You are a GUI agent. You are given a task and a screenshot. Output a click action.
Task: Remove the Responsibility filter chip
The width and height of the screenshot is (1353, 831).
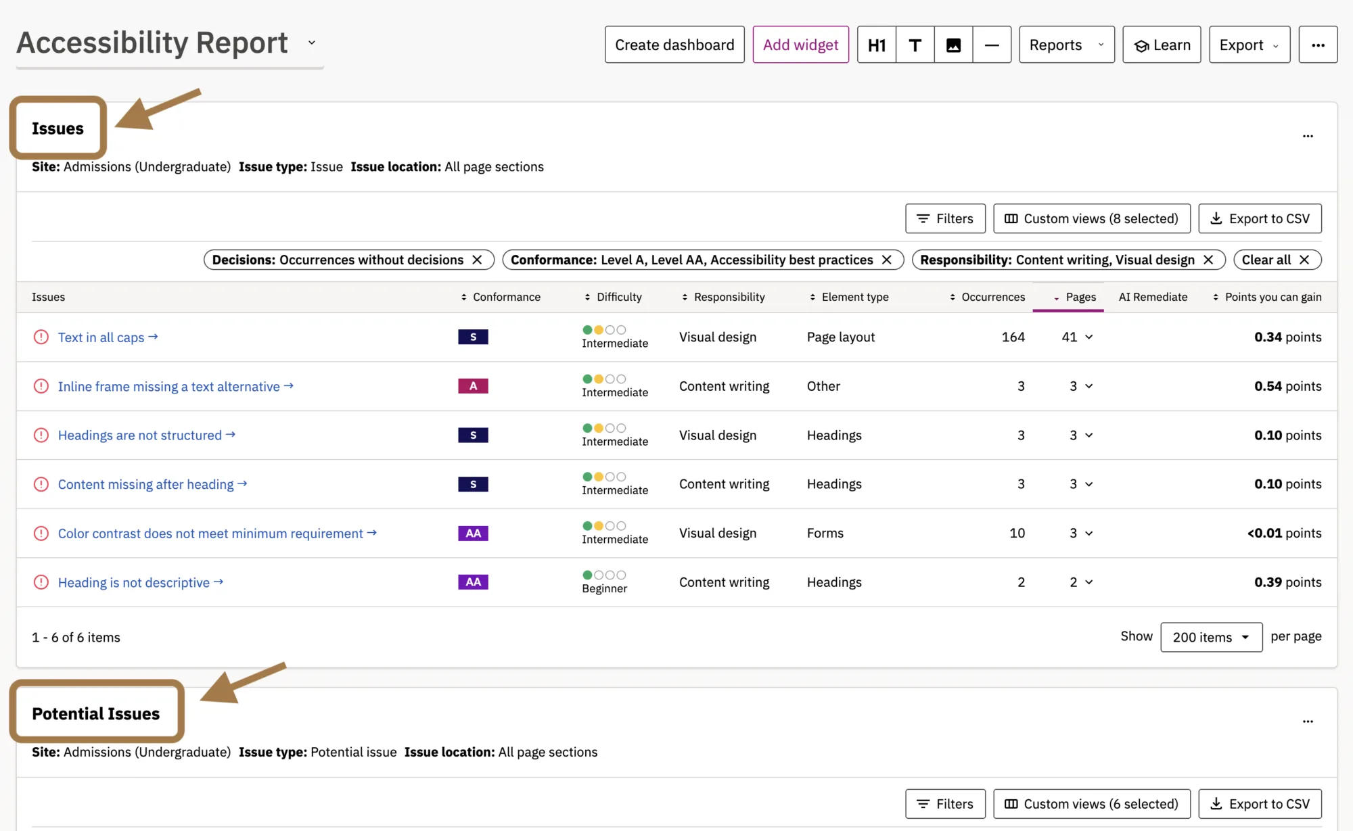point(1208,260)
